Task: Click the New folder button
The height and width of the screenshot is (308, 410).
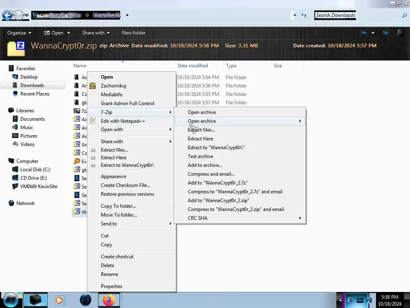Action: coord(134,33)
